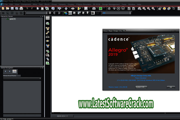Viewport: 180px width, 120px height.
Task: Go to the next search result arrow
Action: point(59,13)
